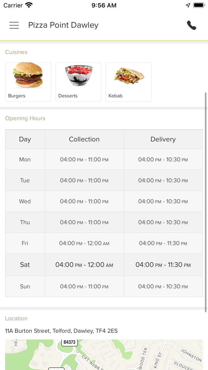The image size is (208, 370).
Task: Click the B4373 road label on map
Action: [x=70, y=342]
